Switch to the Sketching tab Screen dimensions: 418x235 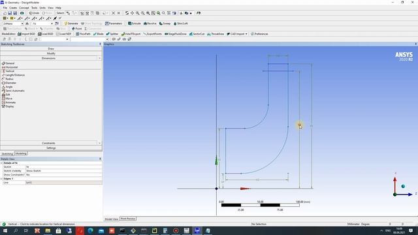[x=7, y=154]
